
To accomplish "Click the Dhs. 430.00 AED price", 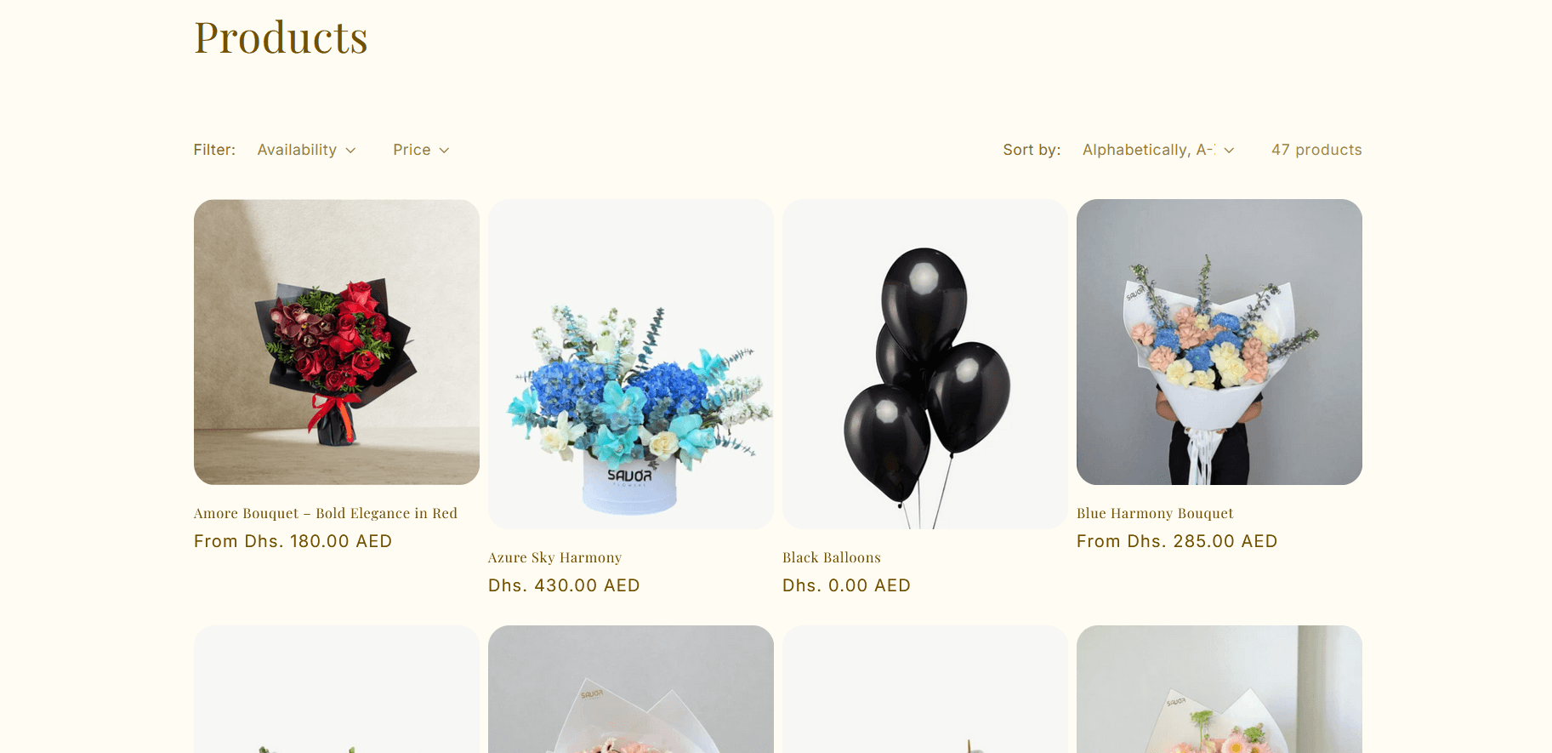I will (564, 585).
